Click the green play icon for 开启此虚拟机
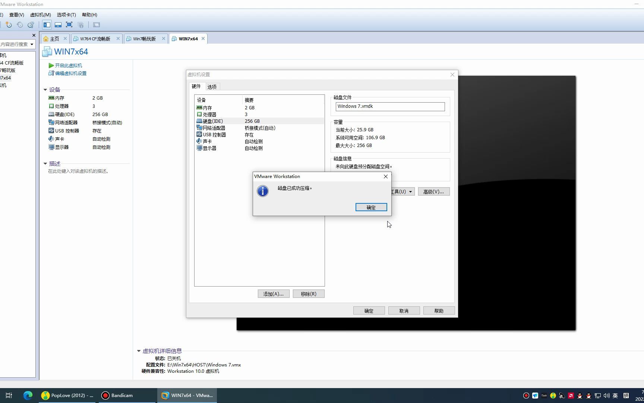 point(51,65)
